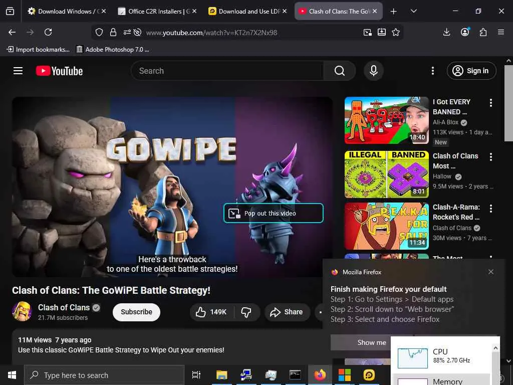Open Clash of Clans channel name link
The height and width of the screenshot is (385, 513).
click(64, 307)
